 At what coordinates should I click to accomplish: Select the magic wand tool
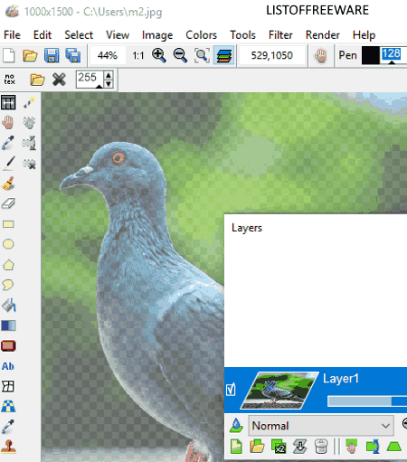30,102
